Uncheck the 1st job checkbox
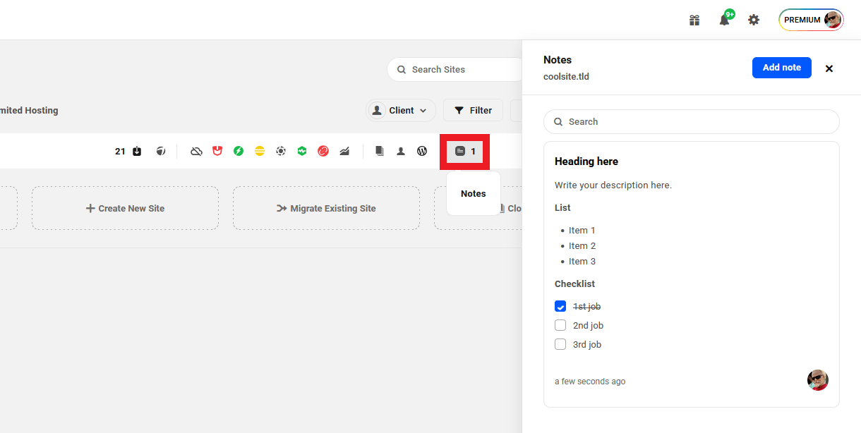This screenshot has width=861, height=433. [560, 306]
